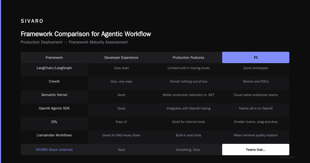
Task: Click the white 'Teams that...' cell
Action: pyautogui.click(x=256, y=150)
